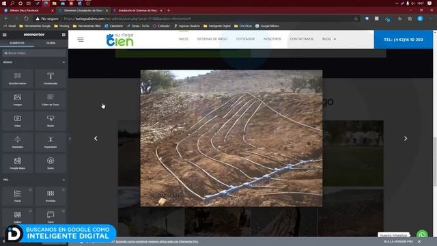Go to next lightbox image

click(406, 138)
